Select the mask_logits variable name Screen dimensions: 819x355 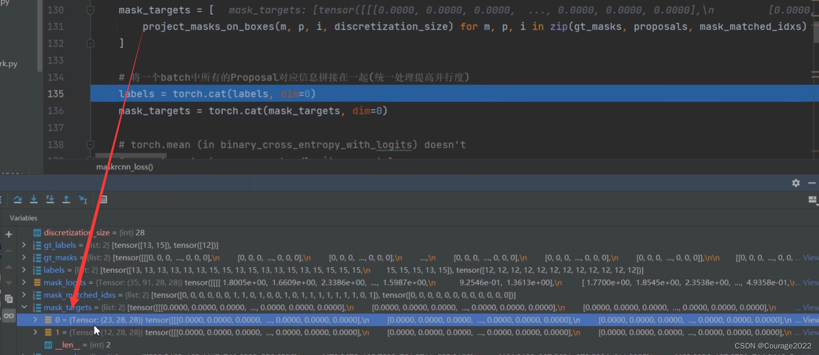pyautogui.click(x=65, y=283)
